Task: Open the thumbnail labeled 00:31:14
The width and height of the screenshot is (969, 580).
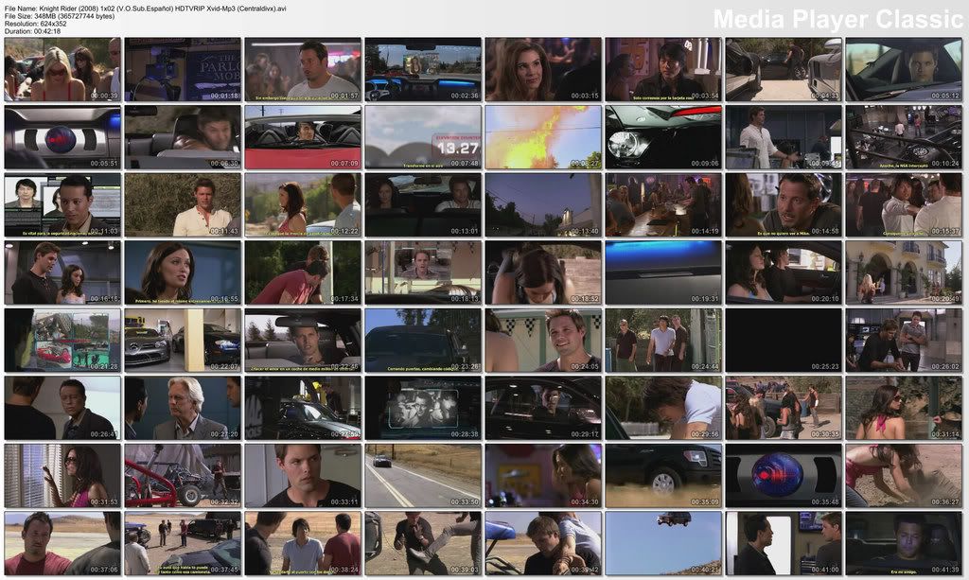Action: pos(904,409)
